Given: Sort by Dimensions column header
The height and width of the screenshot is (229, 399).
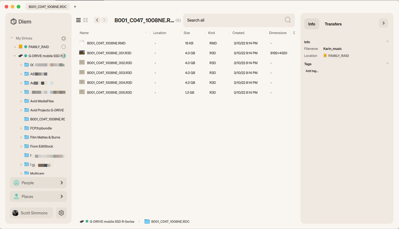Looking at the screenshot, I should click(x=278, y=33).
